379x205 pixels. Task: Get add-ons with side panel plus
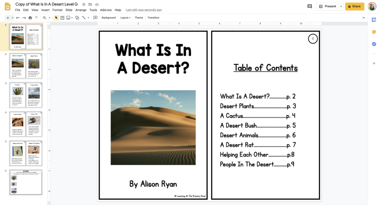[374, 63]
